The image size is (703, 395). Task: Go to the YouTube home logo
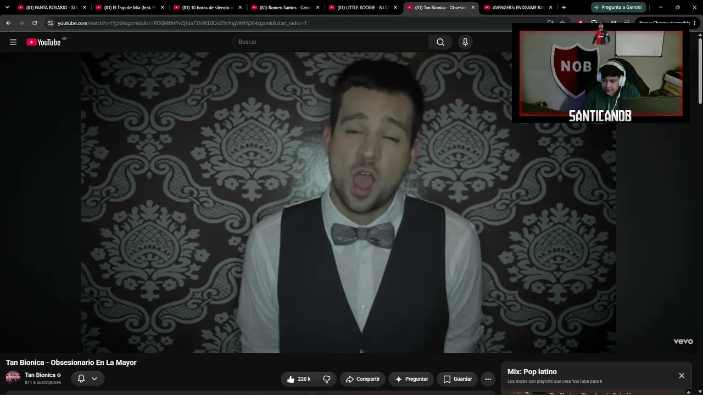[x=43, y=42]
